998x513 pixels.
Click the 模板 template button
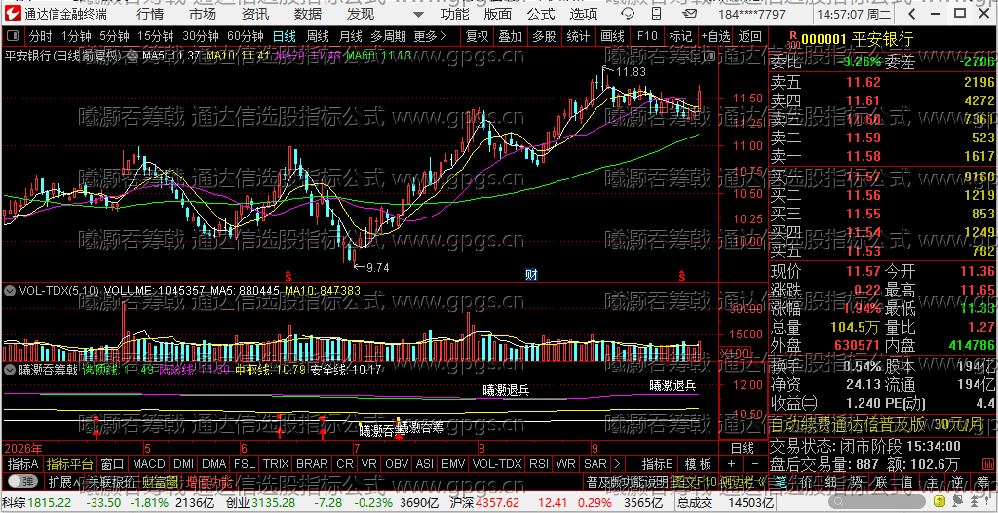click(x=698, y=463)
